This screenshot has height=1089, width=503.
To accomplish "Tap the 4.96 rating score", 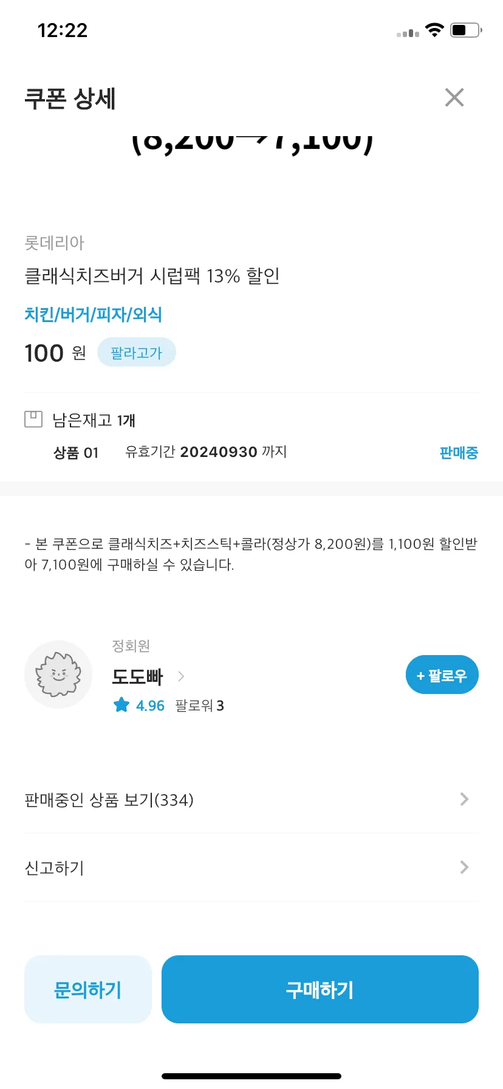I will click(x=150, y=706).
